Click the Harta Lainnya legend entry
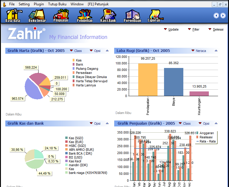This screenshot has width=229, height=187. pyautogui.click(x=84, y=85)
